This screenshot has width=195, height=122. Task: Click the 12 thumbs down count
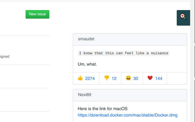point(114,78)
